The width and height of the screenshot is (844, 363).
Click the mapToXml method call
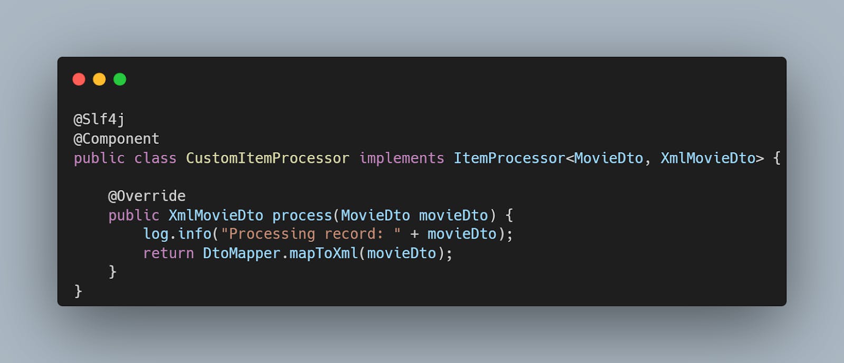click(x=323, y=253)
